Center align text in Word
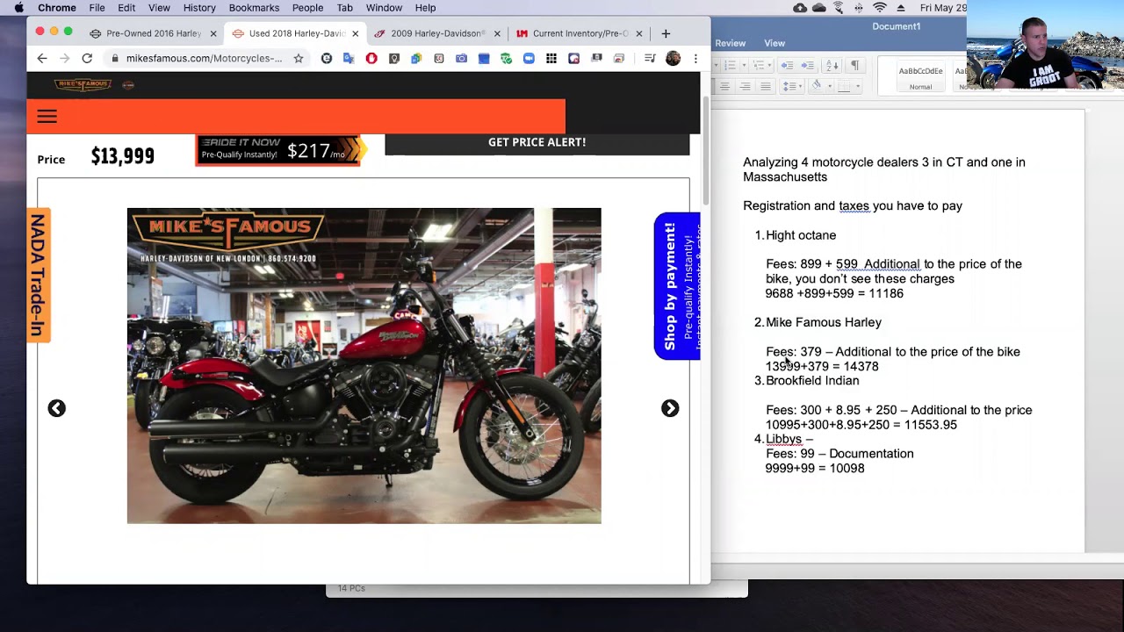 tap(724, 86)
